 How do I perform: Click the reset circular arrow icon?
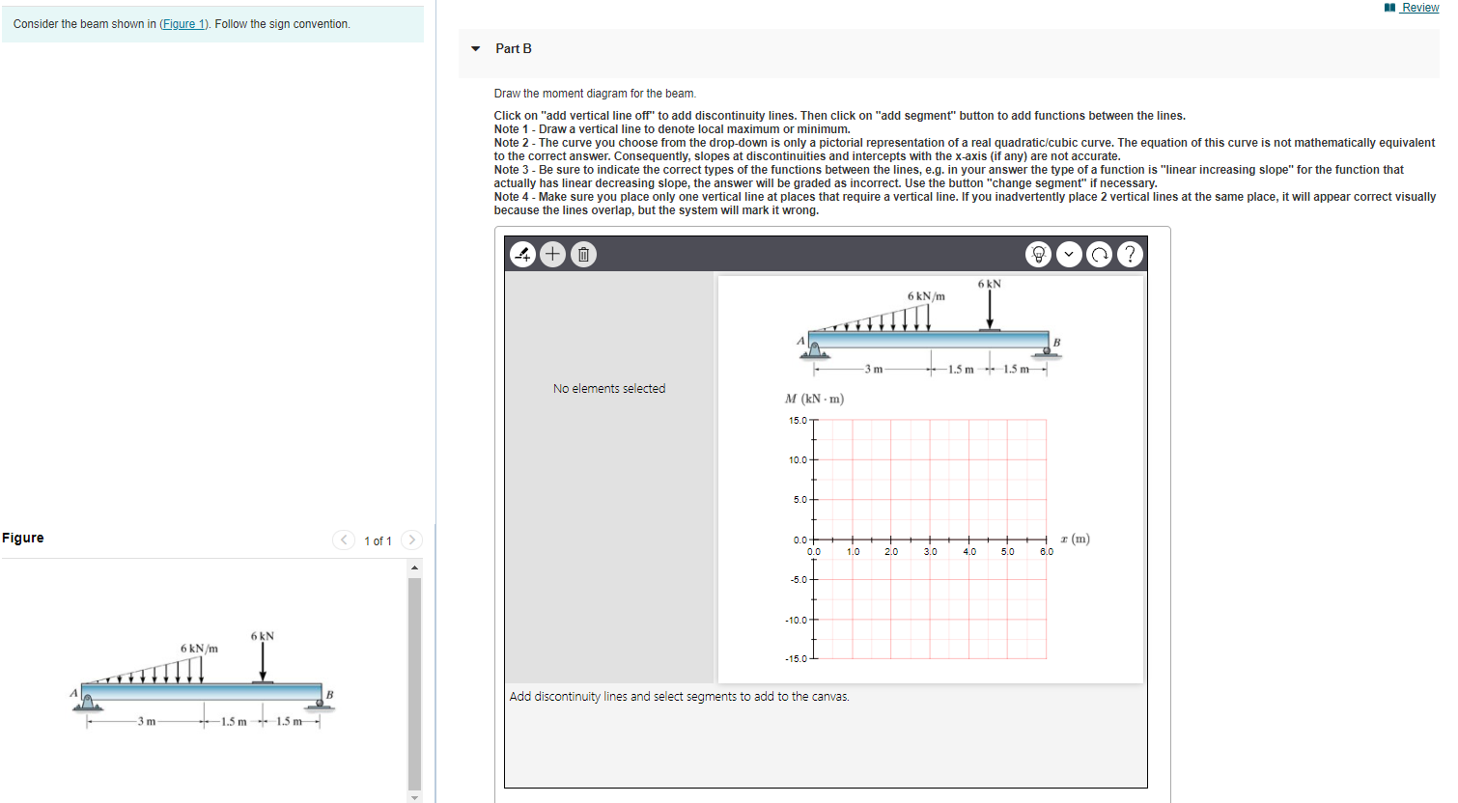(x=1099, y=254)
